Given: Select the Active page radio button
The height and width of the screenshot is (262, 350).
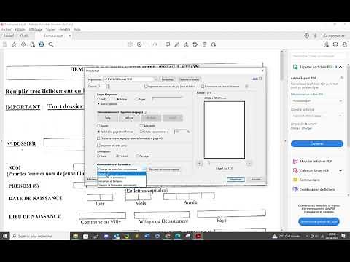Looking at the screenshot, I should 118,99.
